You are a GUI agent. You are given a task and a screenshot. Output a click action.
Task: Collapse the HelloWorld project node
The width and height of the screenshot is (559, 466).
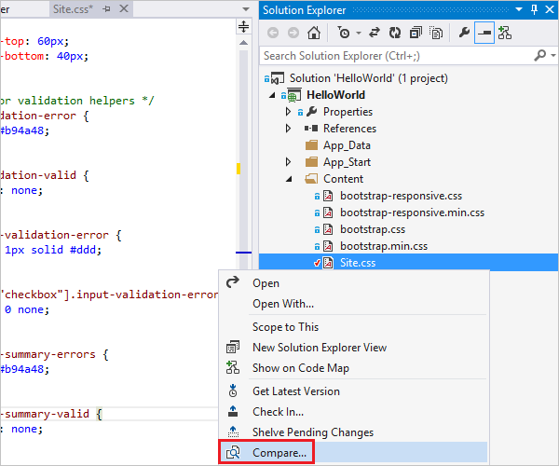pyautogui.click(x=272, y=95)
